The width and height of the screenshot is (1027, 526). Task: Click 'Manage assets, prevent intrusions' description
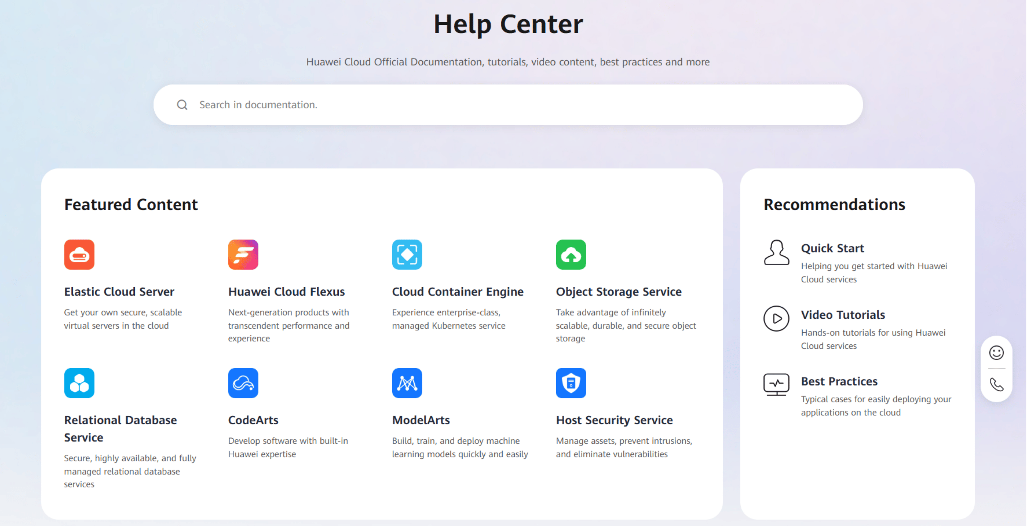point(624,447)
